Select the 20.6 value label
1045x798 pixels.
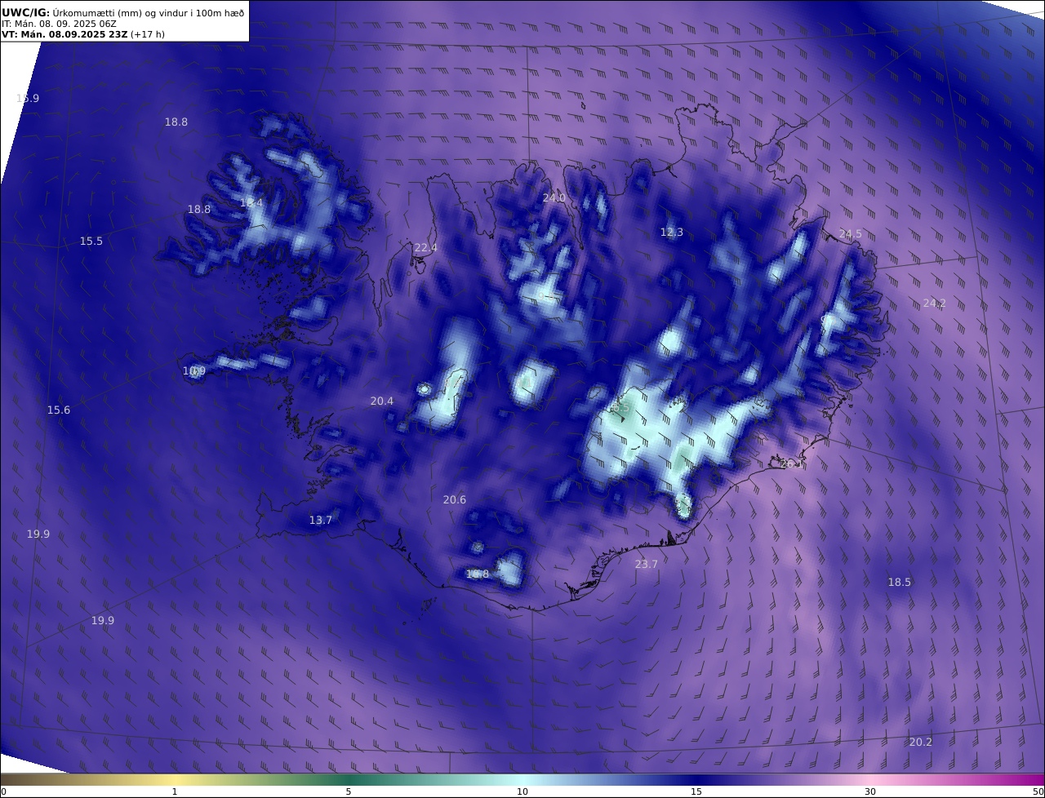pyautogui.click(x=455, y=500)
